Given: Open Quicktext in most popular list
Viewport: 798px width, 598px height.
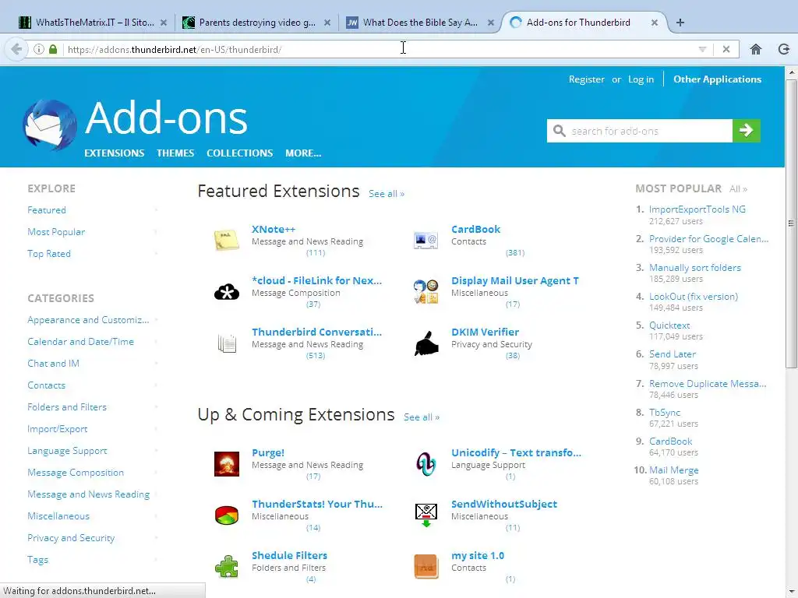Looking at the screenshot, I should pyautogui.click(x=669, y=325).
